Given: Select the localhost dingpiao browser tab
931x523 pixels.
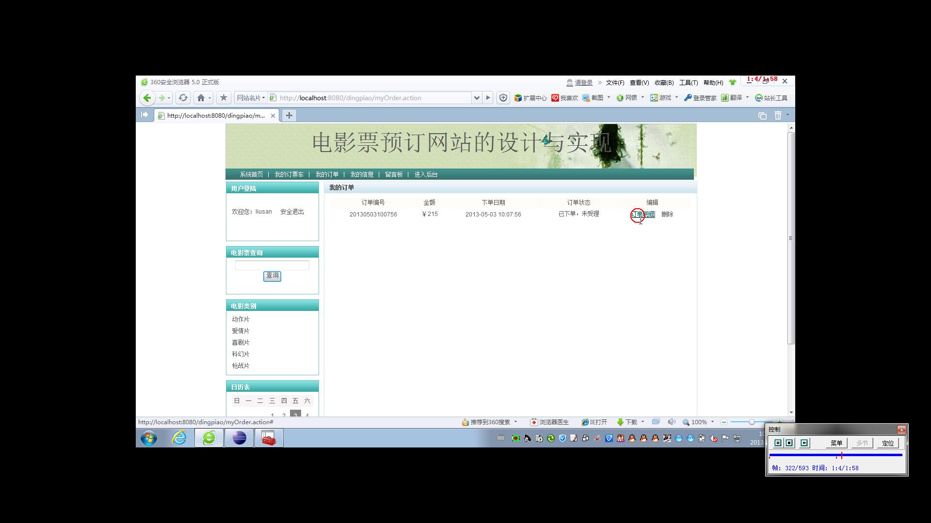Looking at the screenshot, I should tap(217, 116).
